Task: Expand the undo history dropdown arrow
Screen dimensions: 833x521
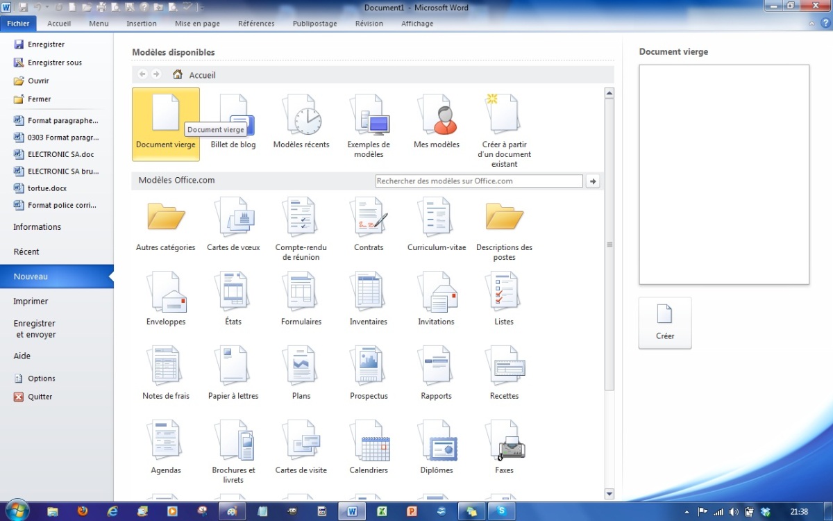Action: pos(48,8)
